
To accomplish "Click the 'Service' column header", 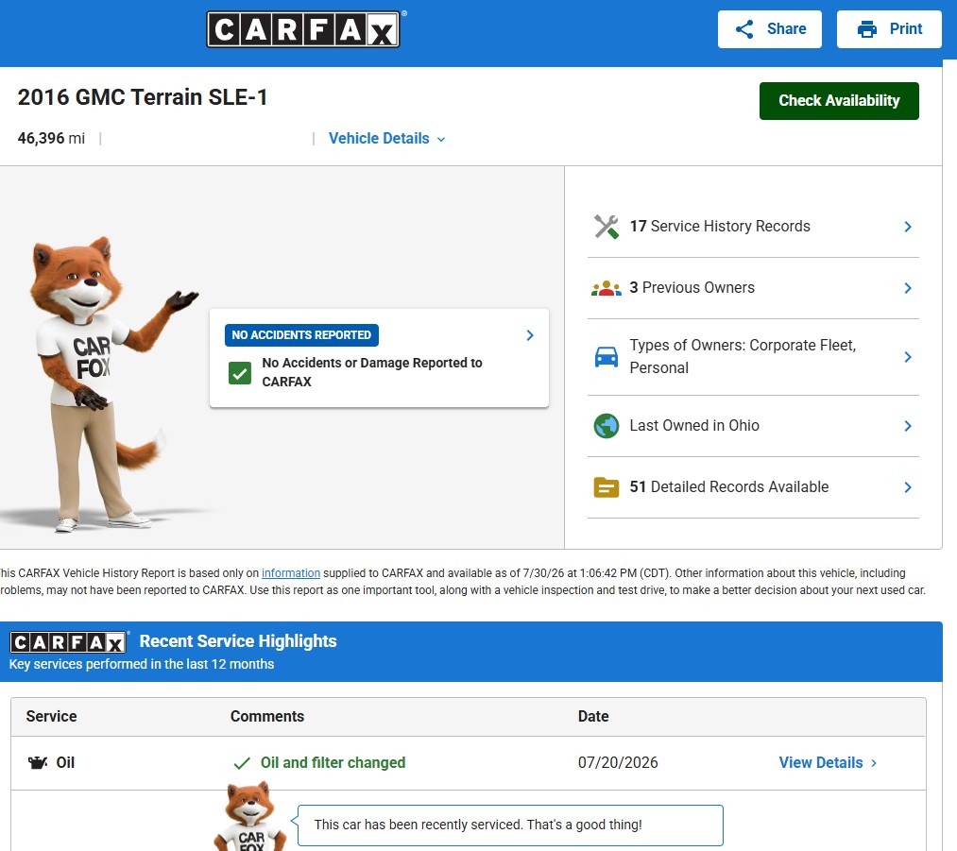I will [x=51, y=716].
